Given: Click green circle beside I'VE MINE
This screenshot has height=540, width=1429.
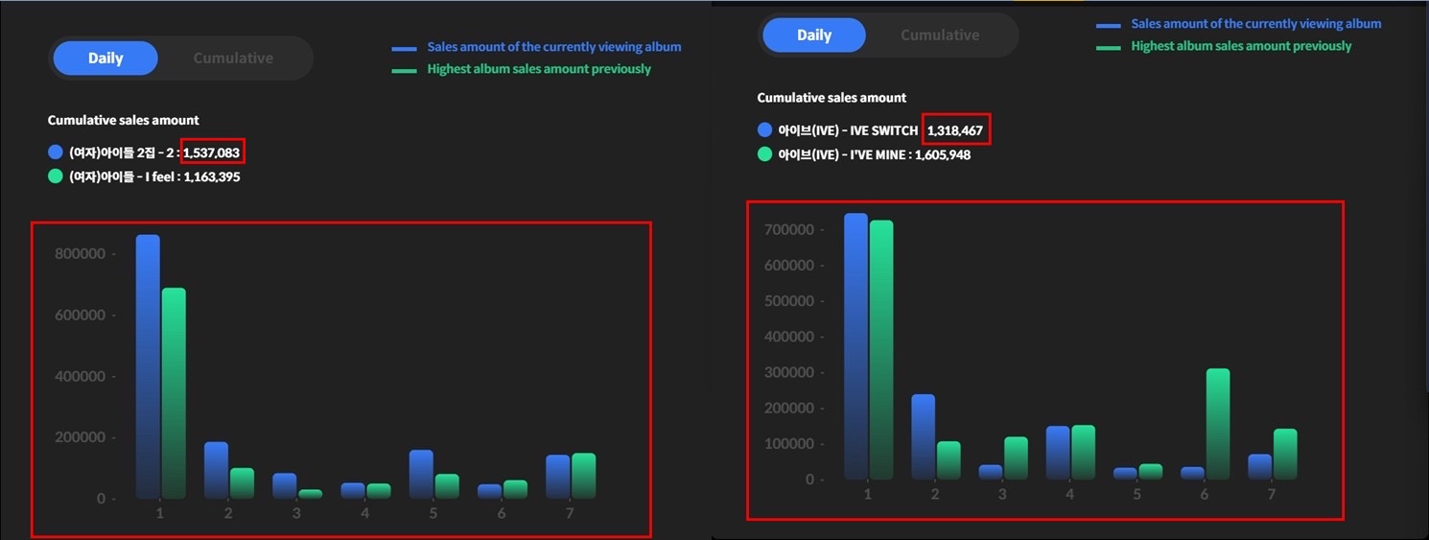Looking at the screenshot, I should click(x=764, y=153).
